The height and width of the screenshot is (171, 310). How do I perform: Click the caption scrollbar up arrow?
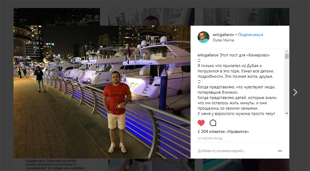(287, 51)
